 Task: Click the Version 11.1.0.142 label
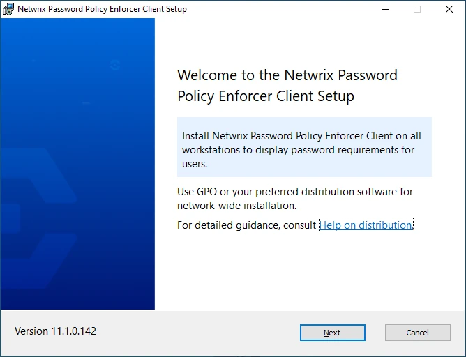tap(55, 331)
